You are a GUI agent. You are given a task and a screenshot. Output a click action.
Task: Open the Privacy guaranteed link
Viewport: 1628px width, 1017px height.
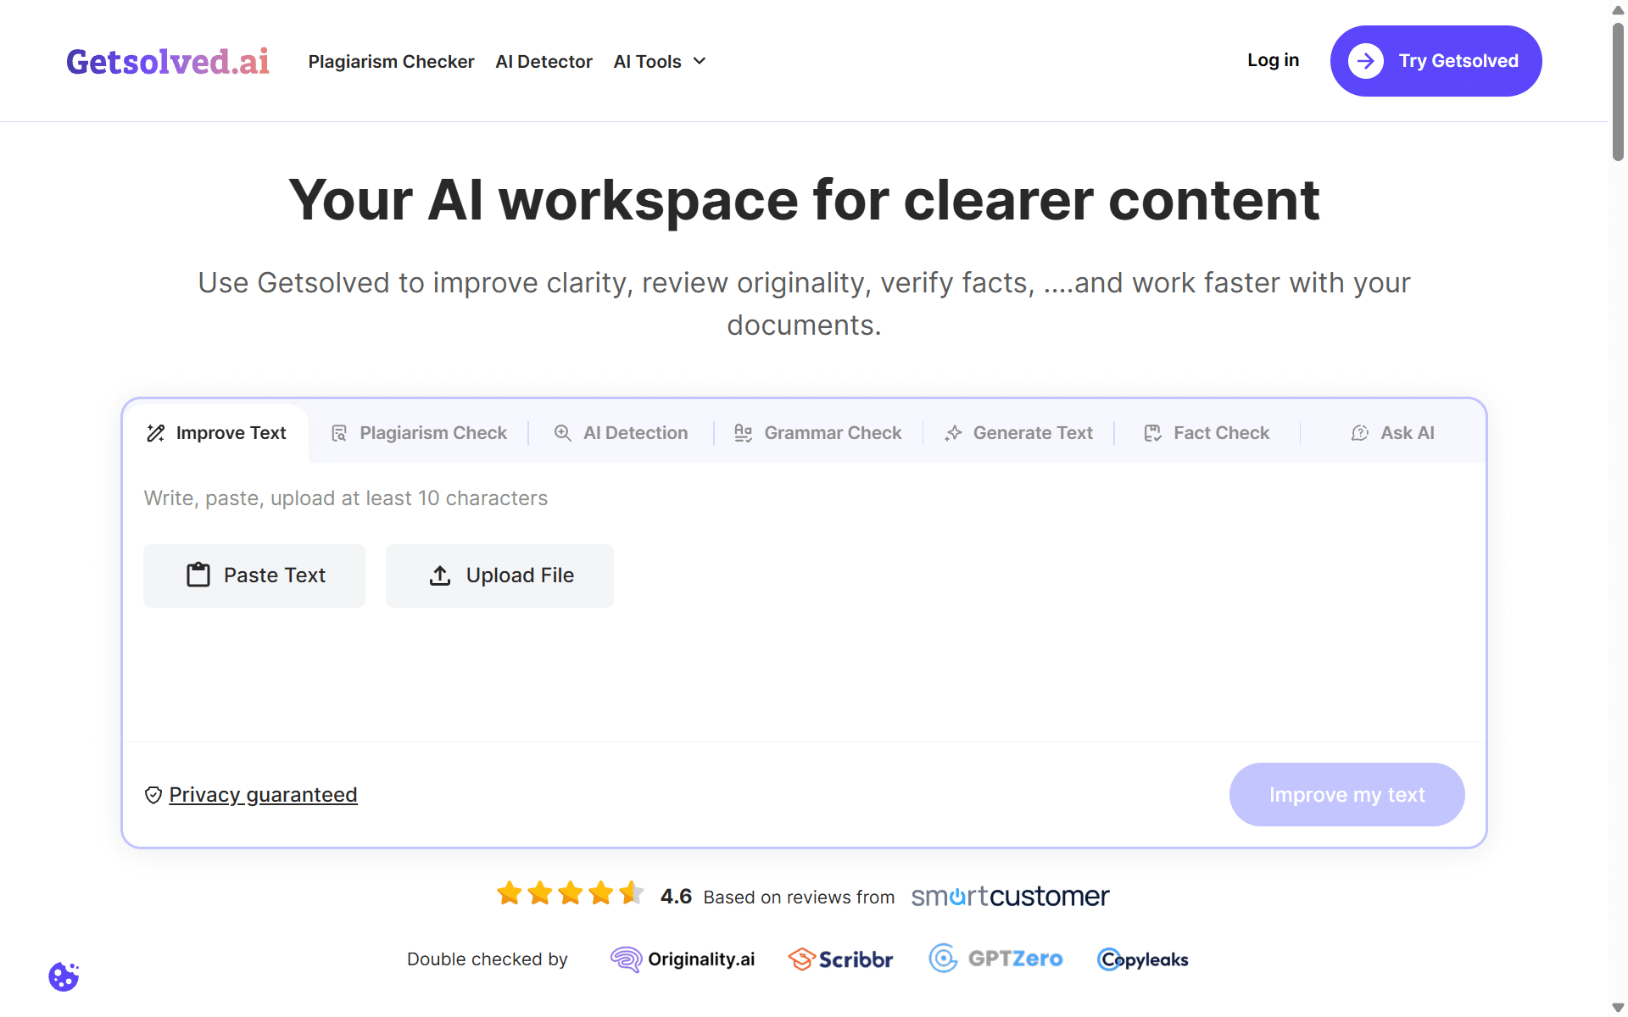263,795
